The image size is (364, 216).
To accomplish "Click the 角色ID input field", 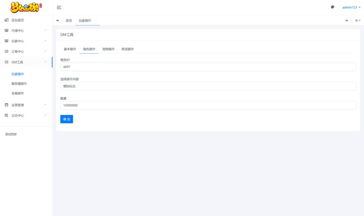I will (x=208, y=67).
